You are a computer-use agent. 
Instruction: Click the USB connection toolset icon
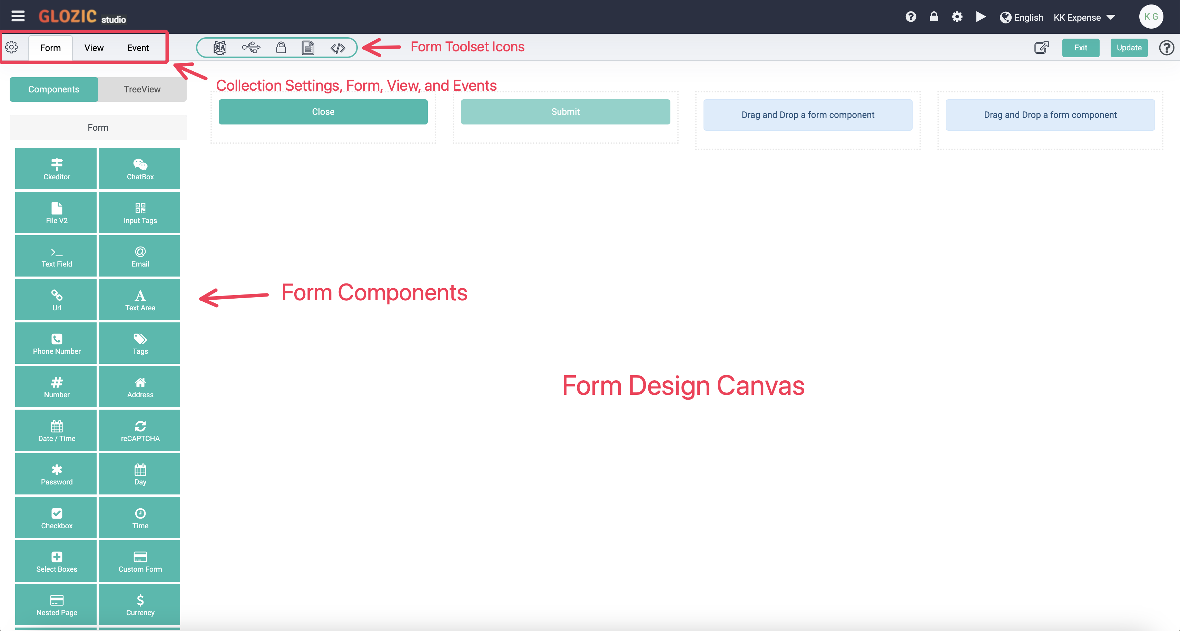251,48
